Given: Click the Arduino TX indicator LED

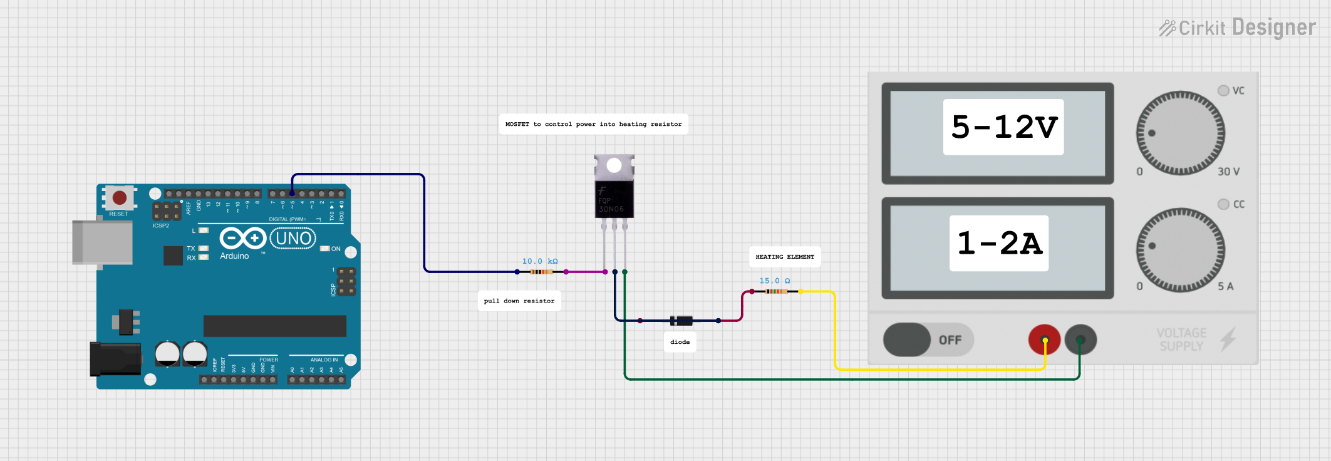Looking at the screenshot, I should click(204, 249).
